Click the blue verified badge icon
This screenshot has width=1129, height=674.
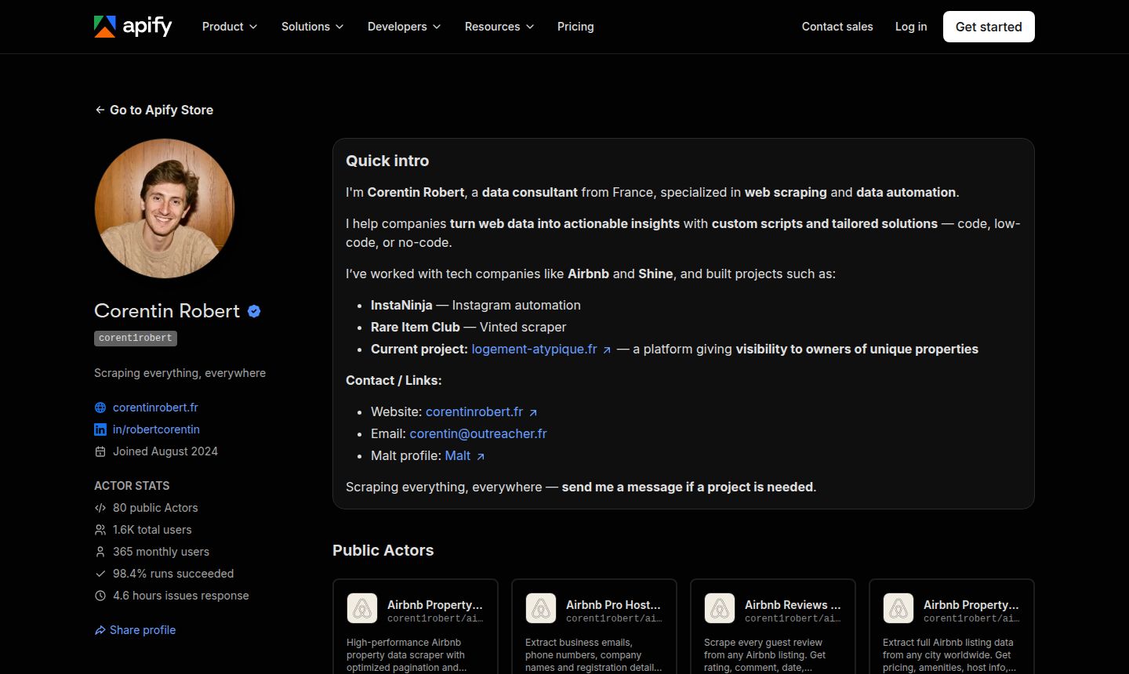254,311
